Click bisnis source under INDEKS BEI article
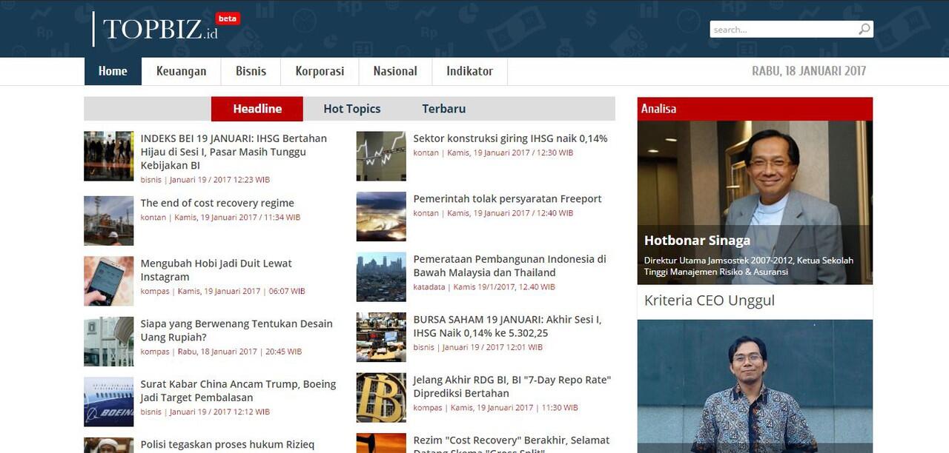Viewport: 949px width, 453px height. click(151, 180)
